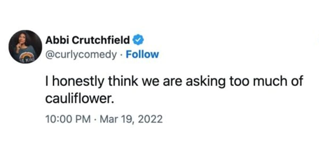The width and height of the screenshot is (319, 167).
Task: Click the "I" starting the tweet text
Action: pyautogui.click(x=47, y=82)
